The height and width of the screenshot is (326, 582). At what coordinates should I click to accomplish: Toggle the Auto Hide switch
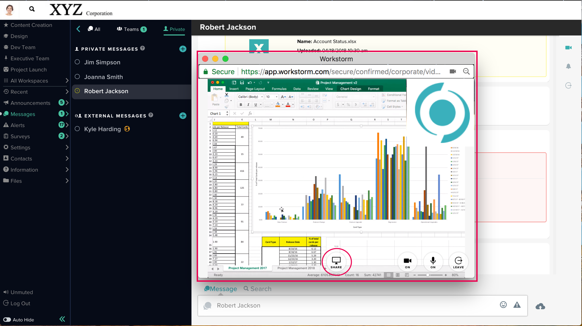click(7, 320)
